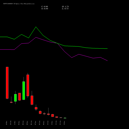This screenshot has width=129, height=129.
Task: Click the small red candle above 08 Jan
Action: [x=40, y=112]
